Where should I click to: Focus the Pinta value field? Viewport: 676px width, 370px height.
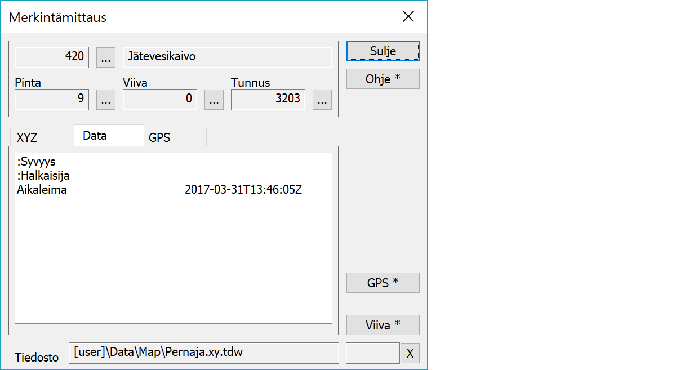[52, 100]
